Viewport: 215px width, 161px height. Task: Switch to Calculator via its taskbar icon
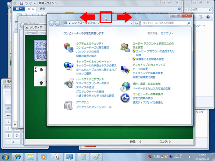coord(83,157)
